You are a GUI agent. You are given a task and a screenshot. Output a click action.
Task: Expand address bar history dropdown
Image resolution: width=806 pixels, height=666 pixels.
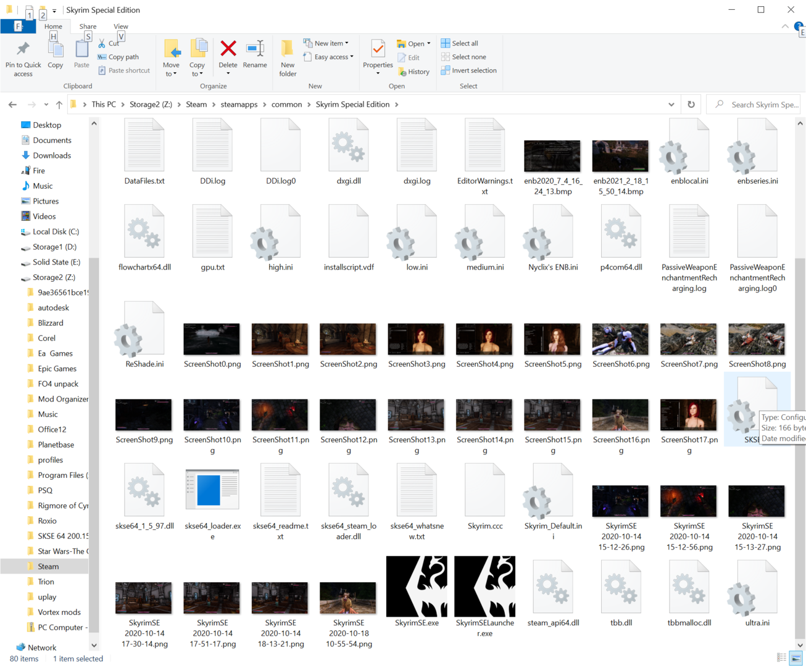click(671, 105)
